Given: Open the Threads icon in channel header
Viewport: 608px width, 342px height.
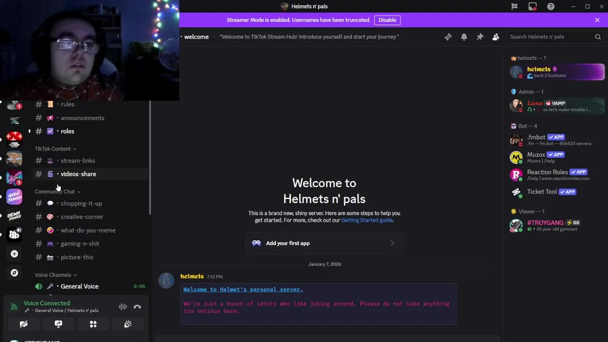Looking at the screenshot, I should pyautogui.click(x=448, y=37).
